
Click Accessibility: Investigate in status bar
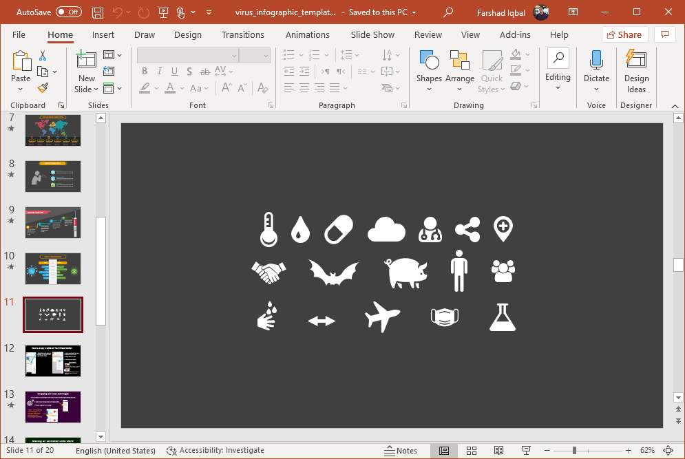[x=215, y=451]
